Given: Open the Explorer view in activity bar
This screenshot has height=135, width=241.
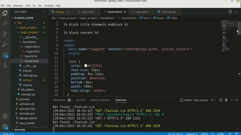Looking at the screenshot, I should pos(5,13).
